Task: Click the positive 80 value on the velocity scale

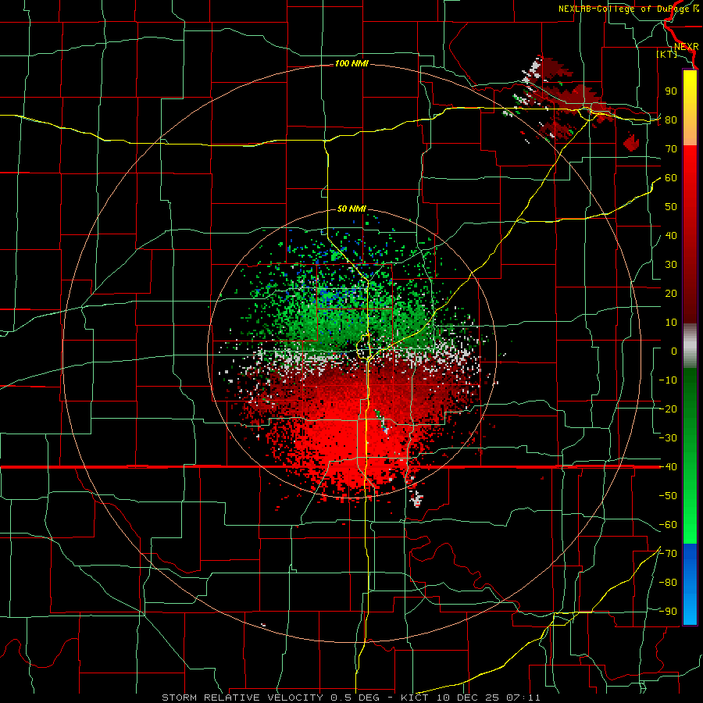Action: coord(671,120)
